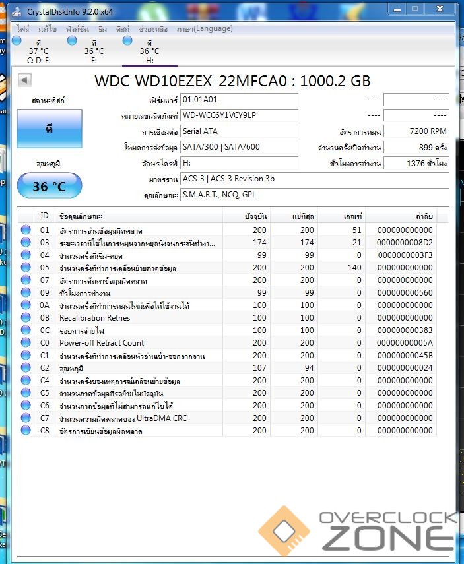Click the blue health status ดี button
The width and height of the screenshot is (464, 564).
(50, 129)
